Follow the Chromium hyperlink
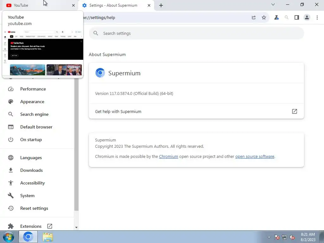 [168, 157]
